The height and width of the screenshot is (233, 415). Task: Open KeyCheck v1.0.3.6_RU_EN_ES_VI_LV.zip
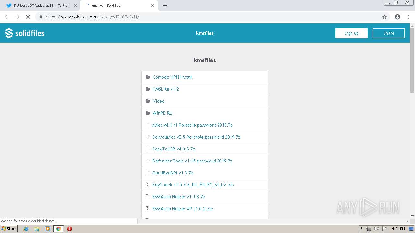click(193, 185)
